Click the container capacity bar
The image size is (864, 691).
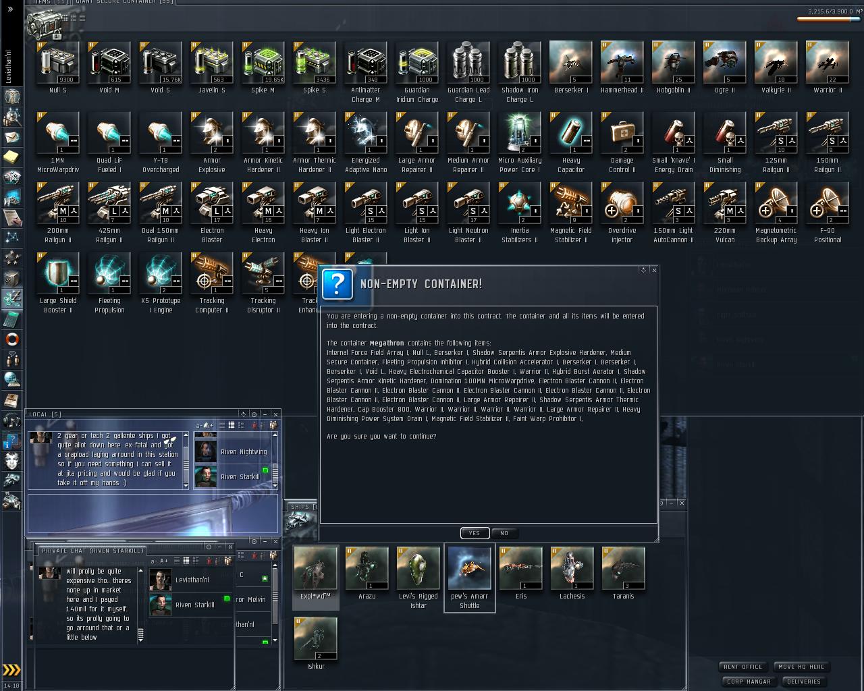[x=828, y=19]
